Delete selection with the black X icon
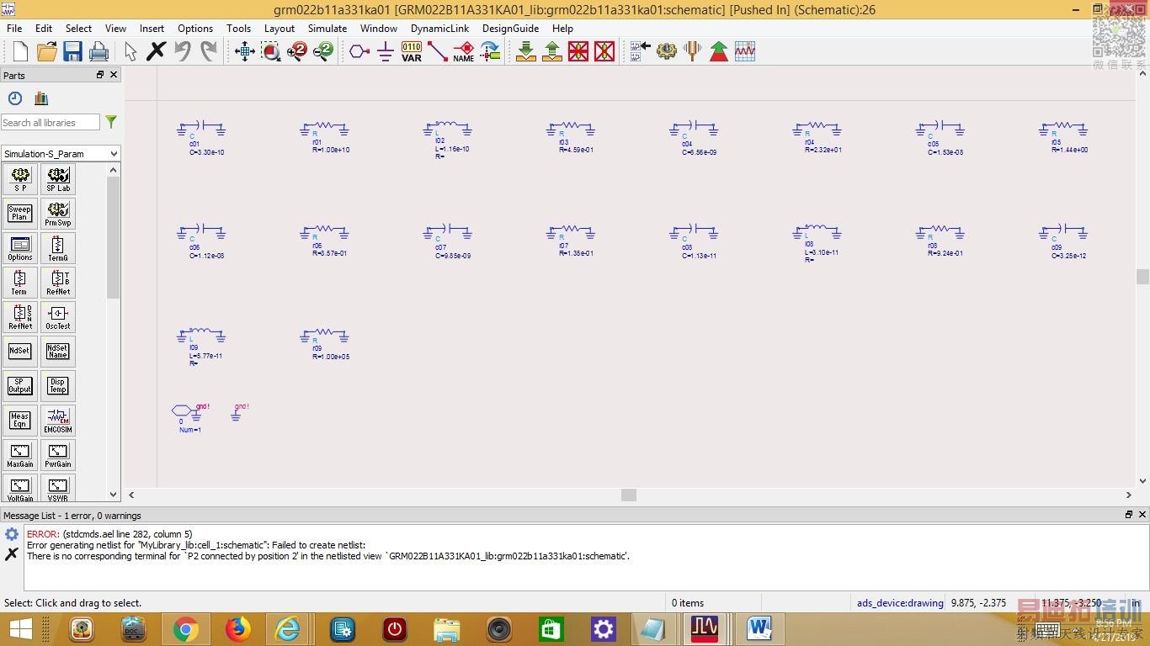The height and width of the screenshot is (646, 1150). click(156, 51)
